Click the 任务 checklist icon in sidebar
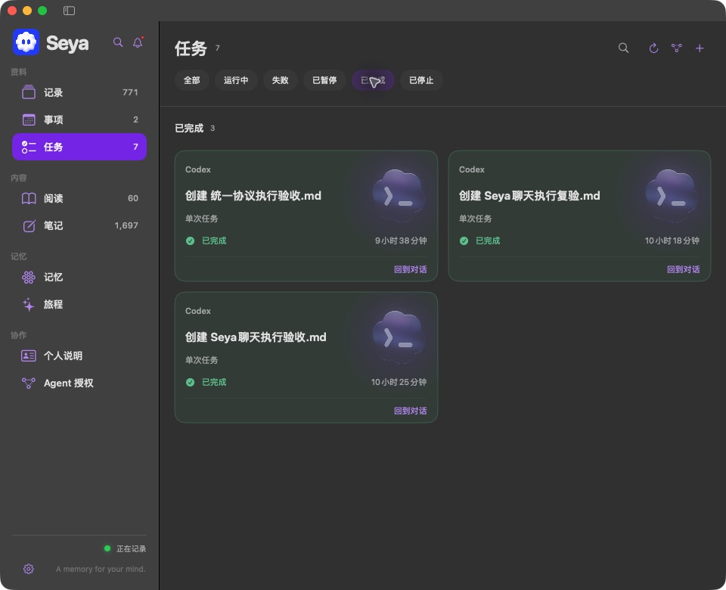Viewport: 726px width, 590px height. 29,147
